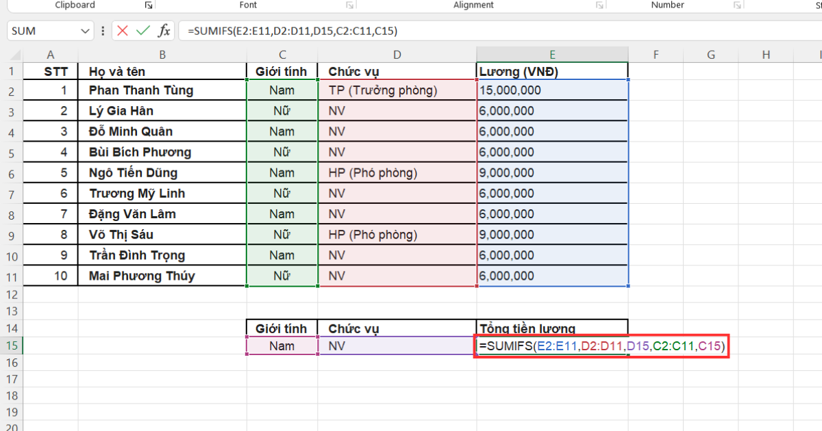
Task: Click 'Nữ' gender cell for Mai Phương Thúy
Action: 282,276
